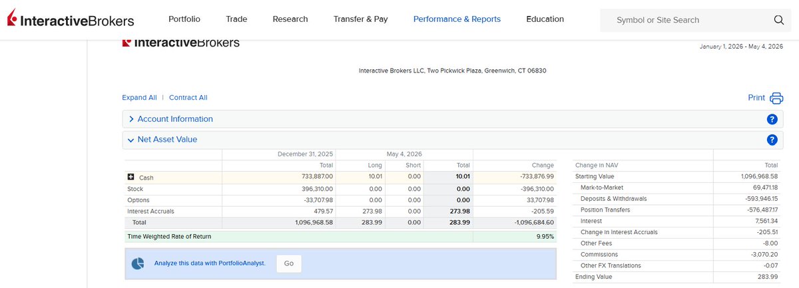
Task: Open the Education menu
Action: coord(545,19)
